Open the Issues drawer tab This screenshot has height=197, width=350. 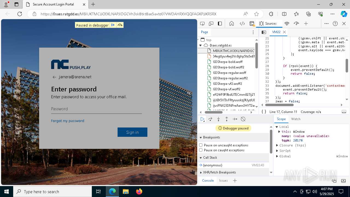point(223,181)
